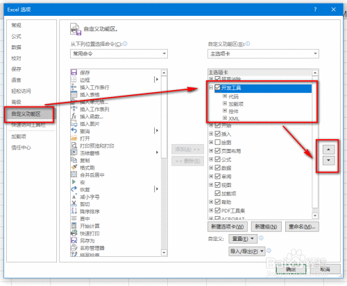The height and width of the screenshot is (286, 347).
Task: Confirm with the 确定 button
Action: tap(291, 269)
